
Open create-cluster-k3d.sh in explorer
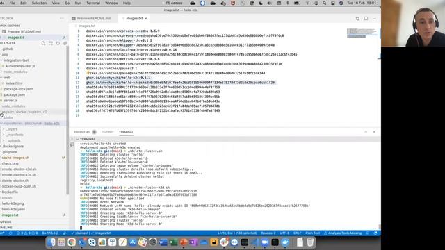(x=19, y=169)
